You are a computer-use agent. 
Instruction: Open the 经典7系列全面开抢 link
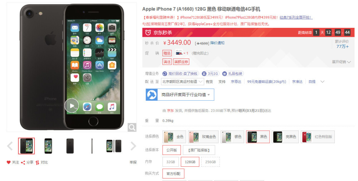tap(296, 17)
